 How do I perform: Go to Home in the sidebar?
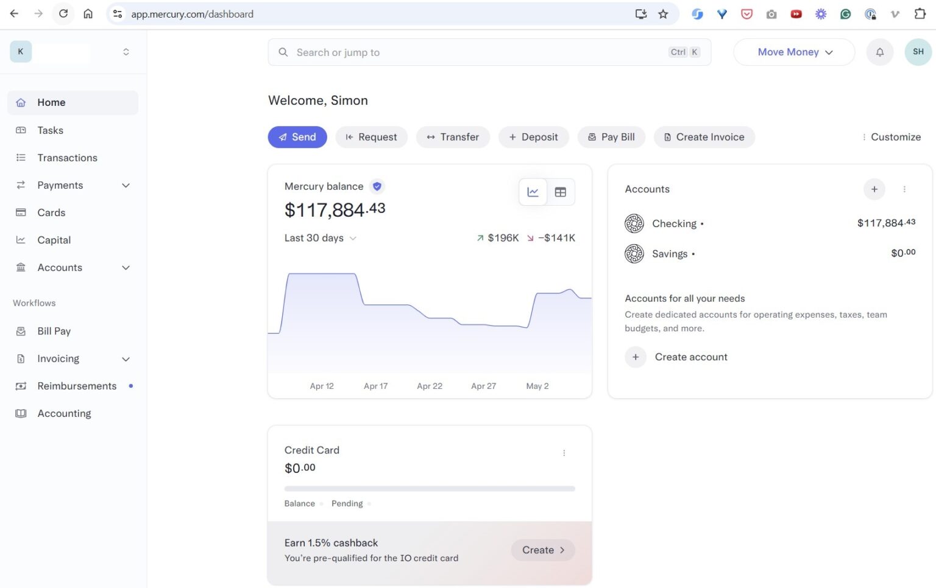click(x=73, y=102)
